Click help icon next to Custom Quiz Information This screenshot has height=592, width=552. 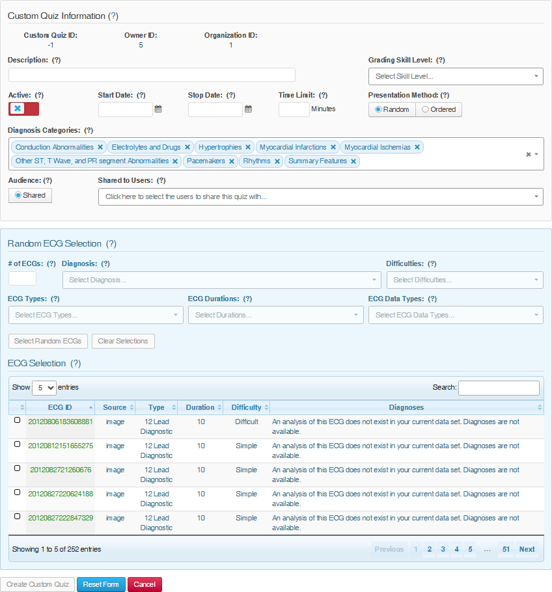(113, 16)
